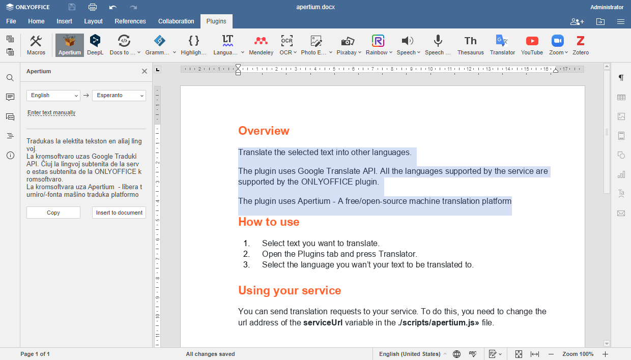
Task: Open the Search sidebar icon
Action: (x=10, y=78)
